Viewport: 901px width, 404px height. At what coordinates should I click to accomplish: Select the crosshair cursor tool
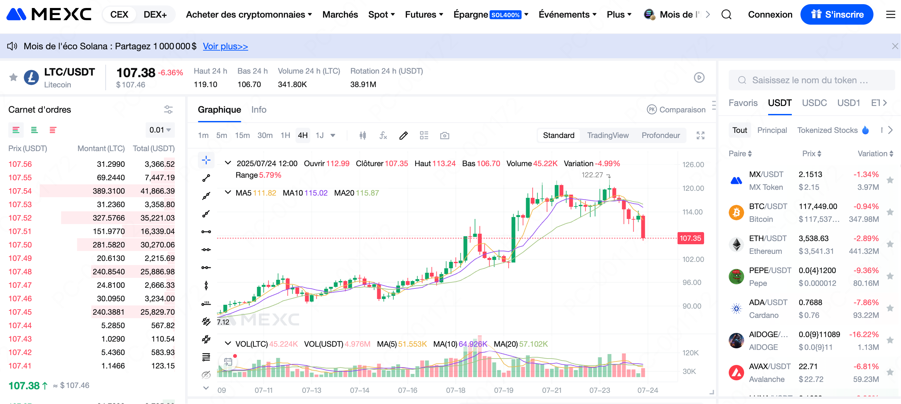206,160
